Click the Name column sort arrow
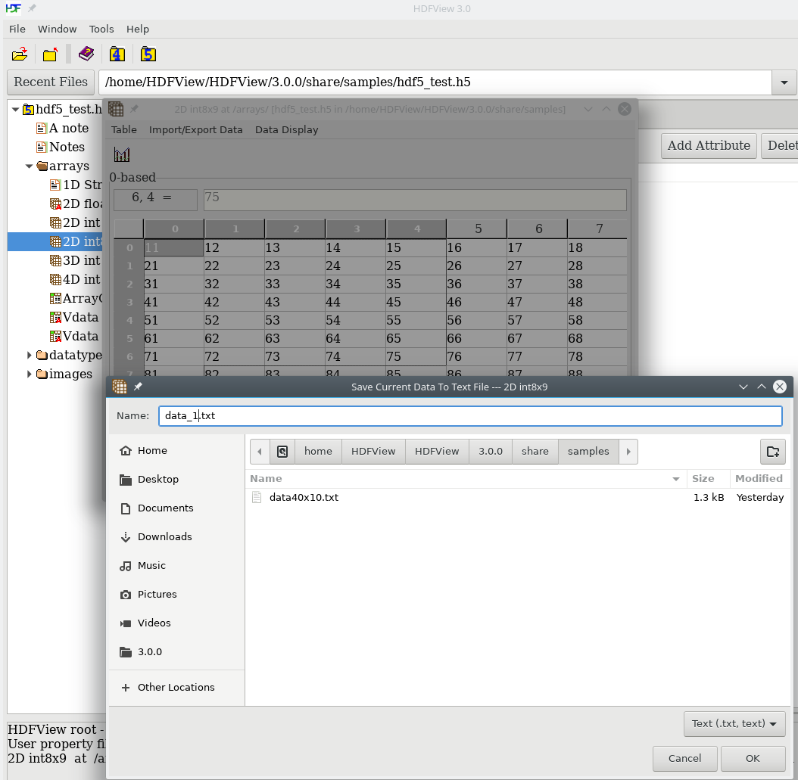The height and width of the screenshot is (780, 798). pos(676,479)
